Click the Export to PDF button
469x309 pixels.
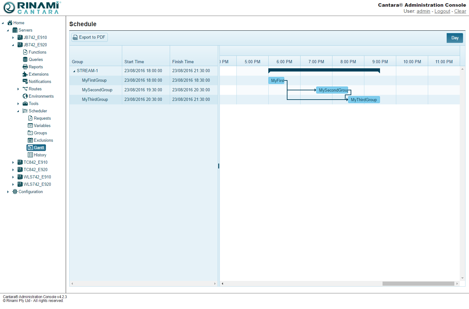[90, 37]
